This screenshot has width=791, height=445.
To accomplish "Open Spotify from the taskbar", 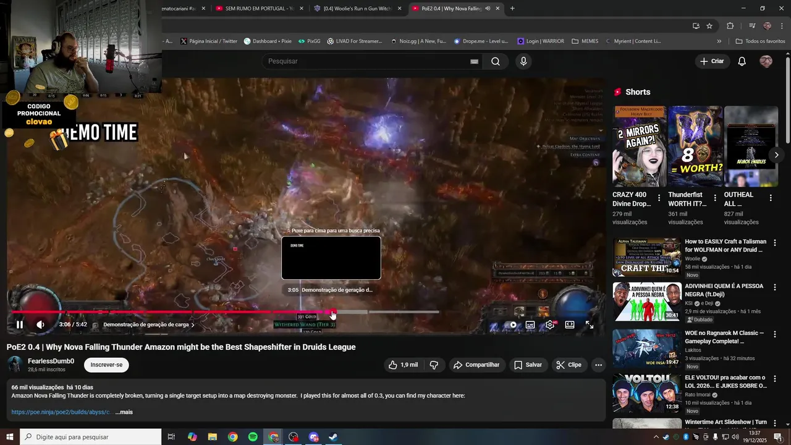I will click(x=253, y=437).
